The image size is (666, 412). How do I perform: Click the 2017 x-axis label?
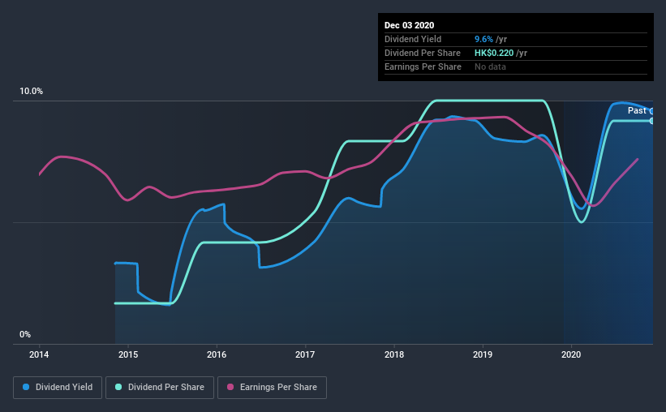point(305,354)
